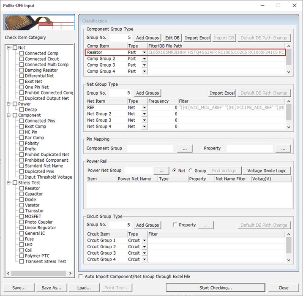This screenshot has width=303, height=296.
Task: Tick the MOSFET stress test checkbox
Action: coord(22,217)
